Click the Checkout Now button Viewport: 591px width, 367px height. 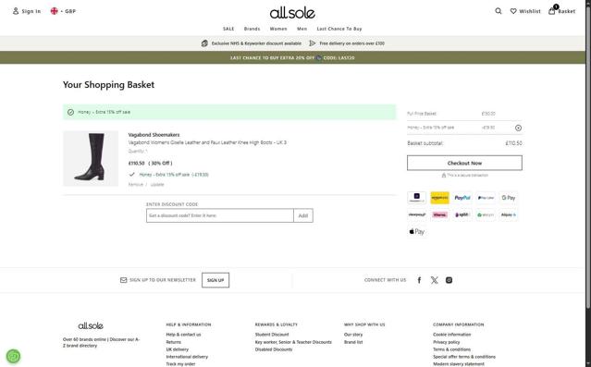point(464,163)
